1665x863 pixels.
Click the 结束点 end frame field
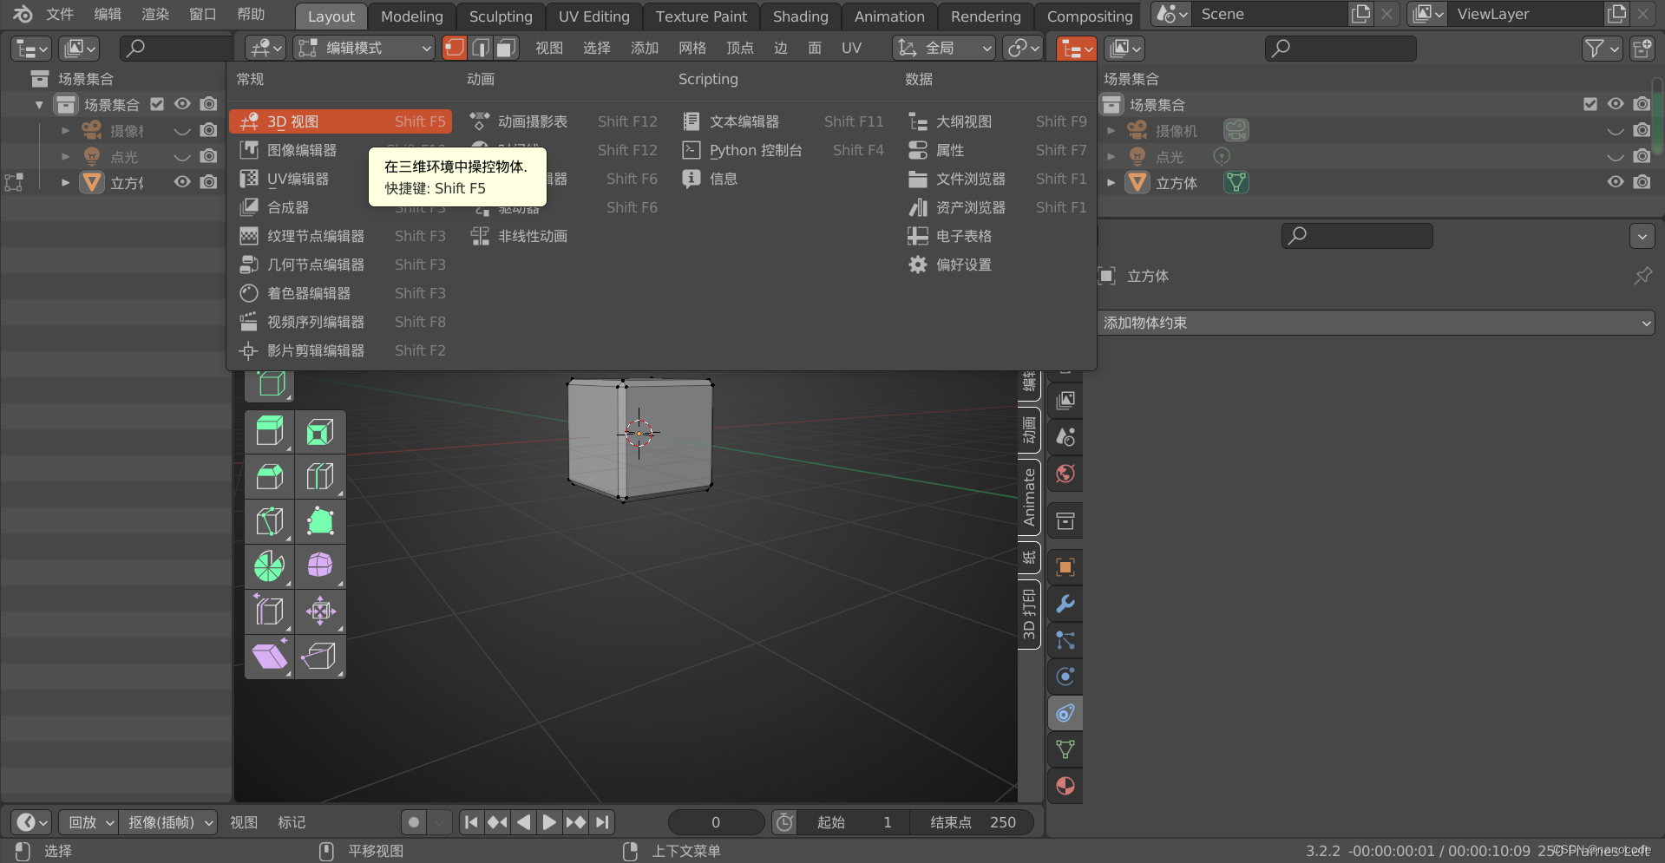coord(972,822)
